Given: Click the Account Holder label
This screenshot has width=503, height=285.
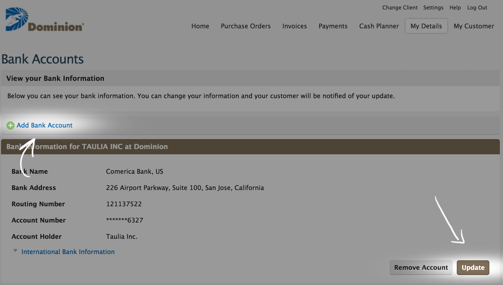Looking at the screenshot, I should [x=36, y=236].
